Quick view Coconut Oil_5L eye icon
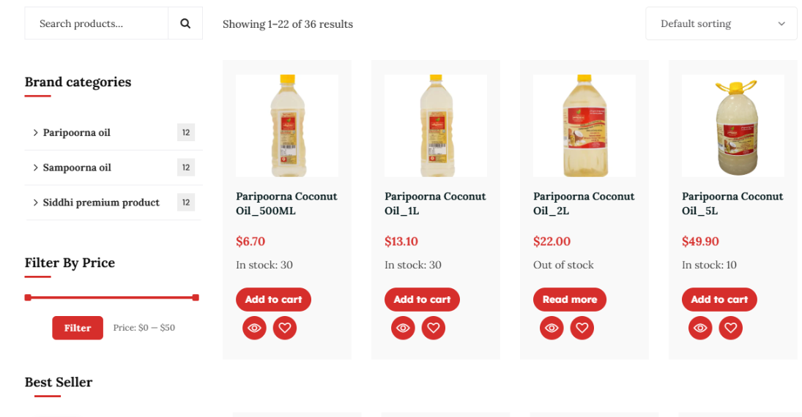This screenshot has height=417, width=802. [x=700, y=328]
